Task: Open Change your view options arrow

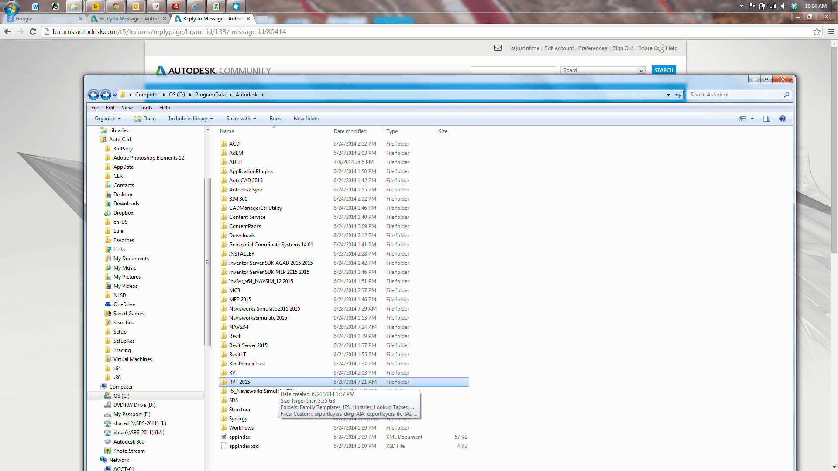Action: [752, 119]
